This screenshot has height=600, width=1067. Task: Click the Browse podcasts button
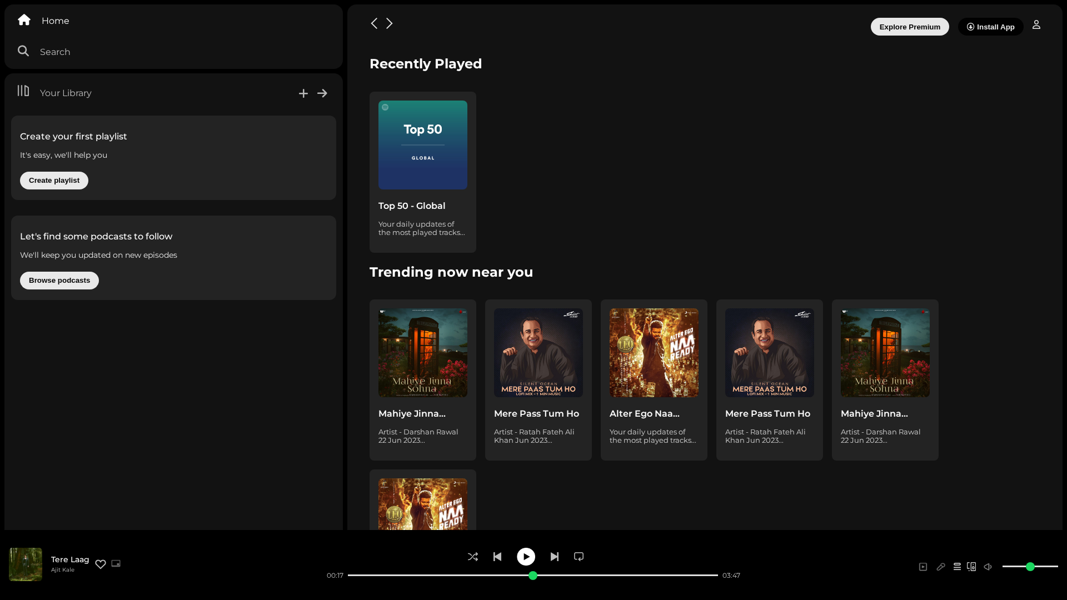point(59,281)
